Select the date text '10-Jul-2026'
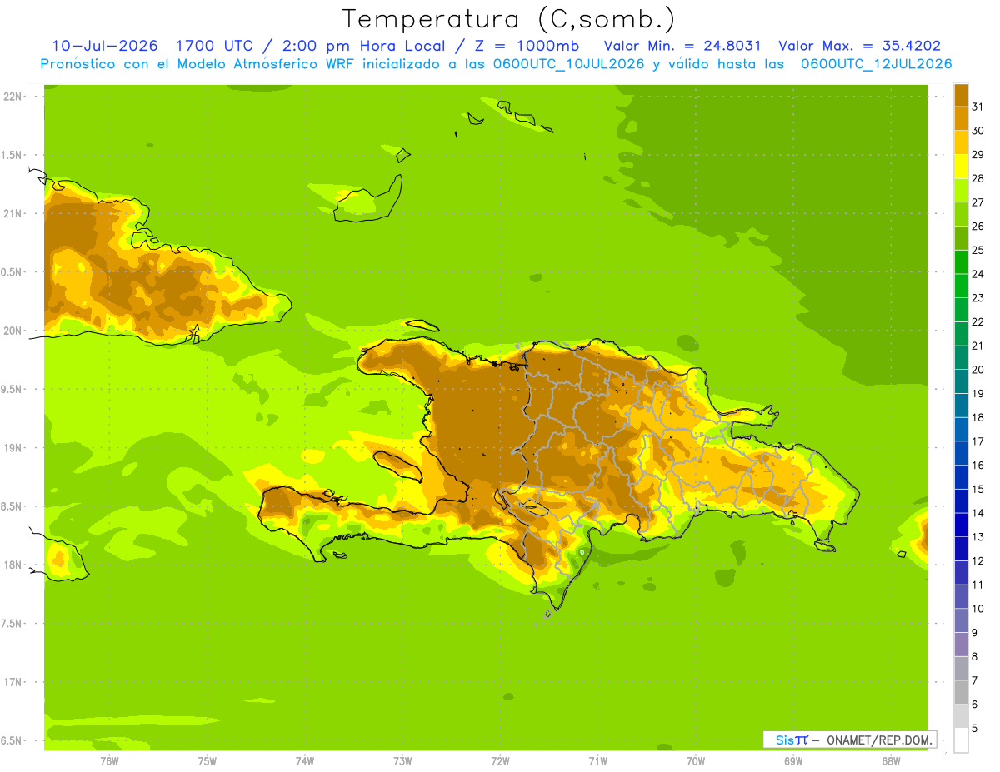The image size is (1000, 772). pos(104,46)
